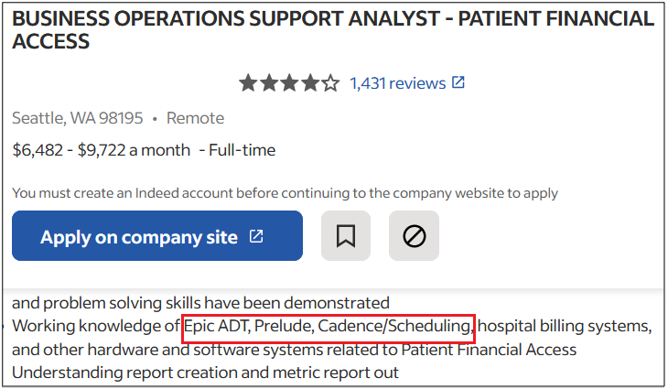The height and width of the screenshot is (389, 668).
Task: Click the Business Operations Support Analyst job title
Action: [x=333, y=30]
